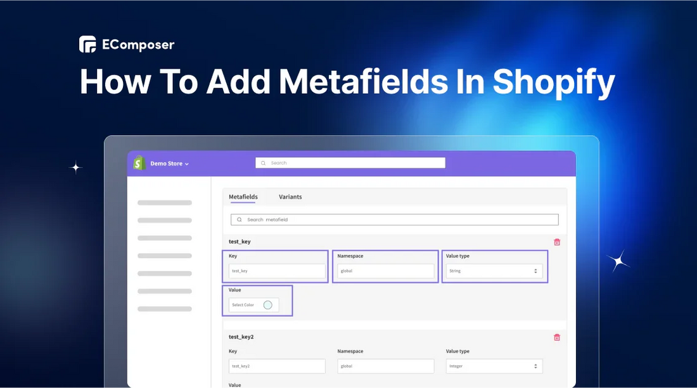The height and width of the screenshot is (388, 697).
Task: Click the Shopify bag logo icon
Action: [139, 164]
